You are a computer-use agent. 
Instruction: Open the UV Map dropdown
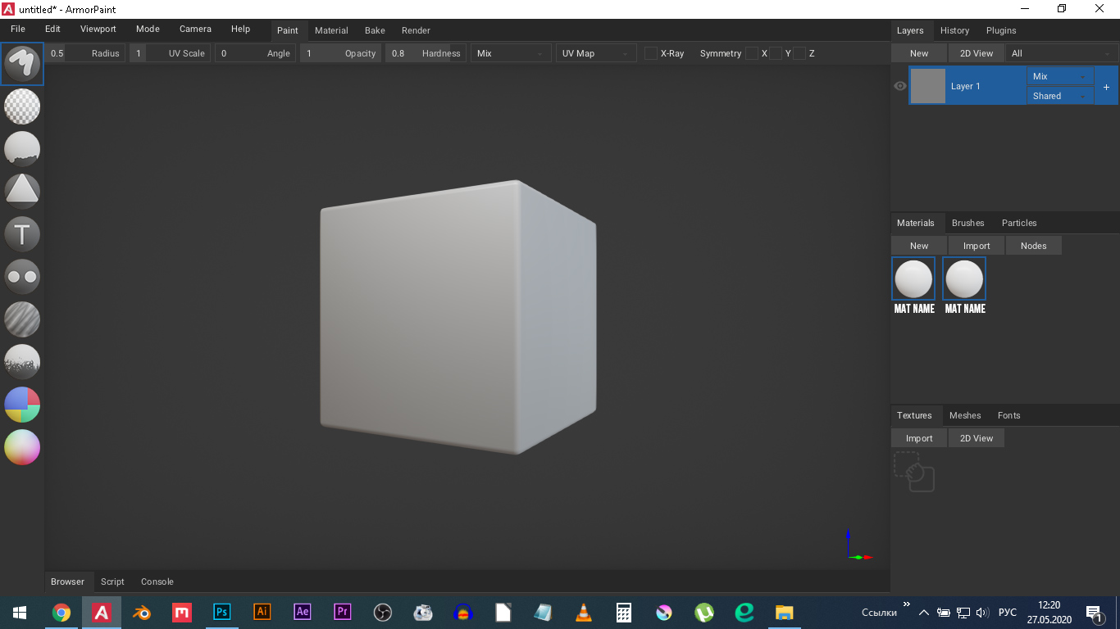click(595, 53)
